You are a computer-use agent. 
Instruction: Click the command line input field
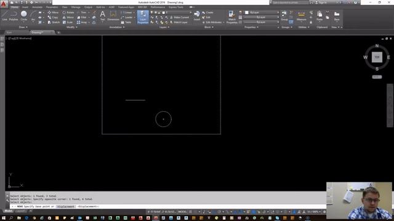[168, 206]
